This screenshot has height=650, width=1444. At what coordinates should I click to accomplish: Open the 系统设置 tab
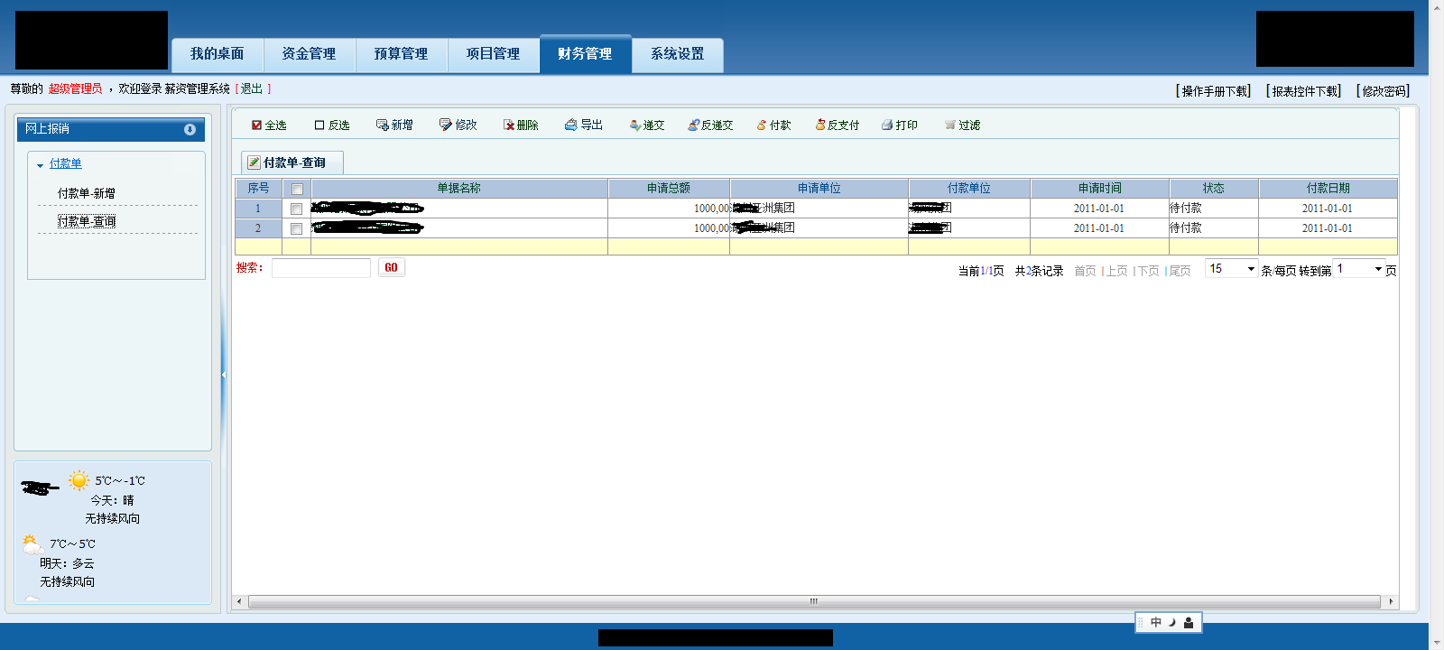click(x=677, y=54)
